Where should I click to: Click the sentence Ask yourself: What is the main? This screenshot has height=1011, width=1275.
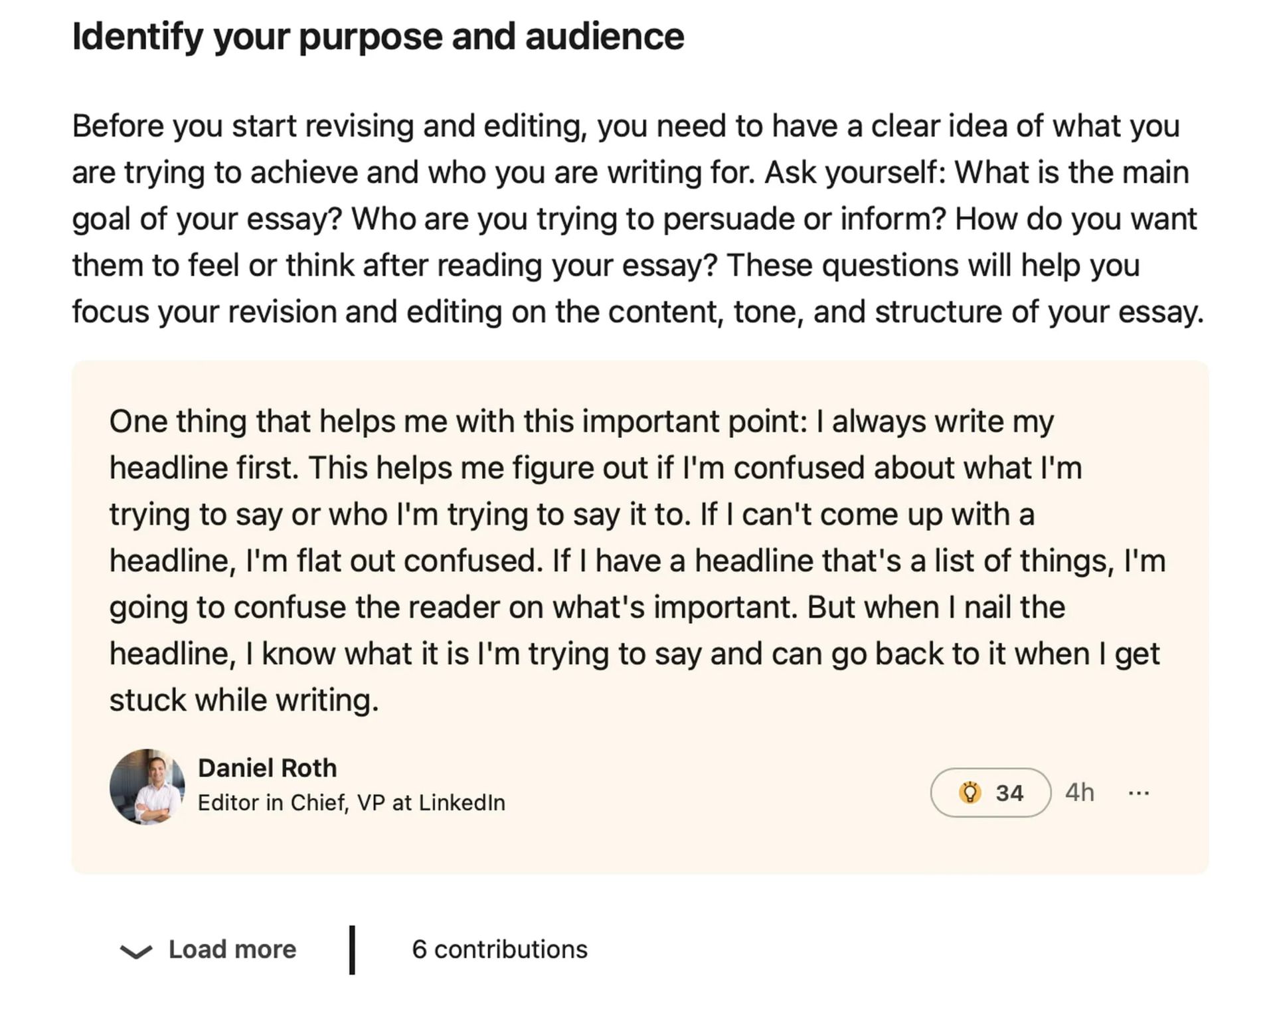(976, 172)
